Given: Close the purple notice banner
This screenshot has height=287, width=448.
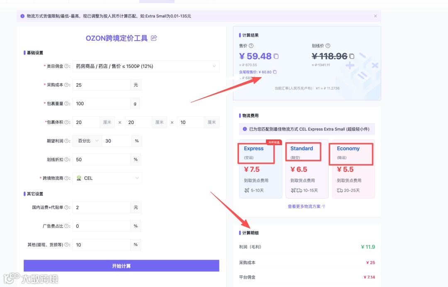Looking at the screenshot, I should click(x=375, y=16).
